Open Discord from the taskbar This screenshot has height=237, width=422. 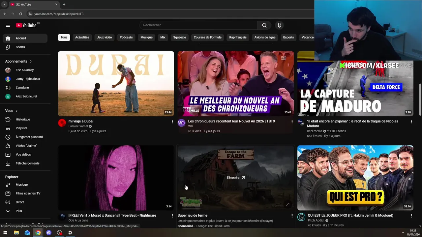coord(49,233)
